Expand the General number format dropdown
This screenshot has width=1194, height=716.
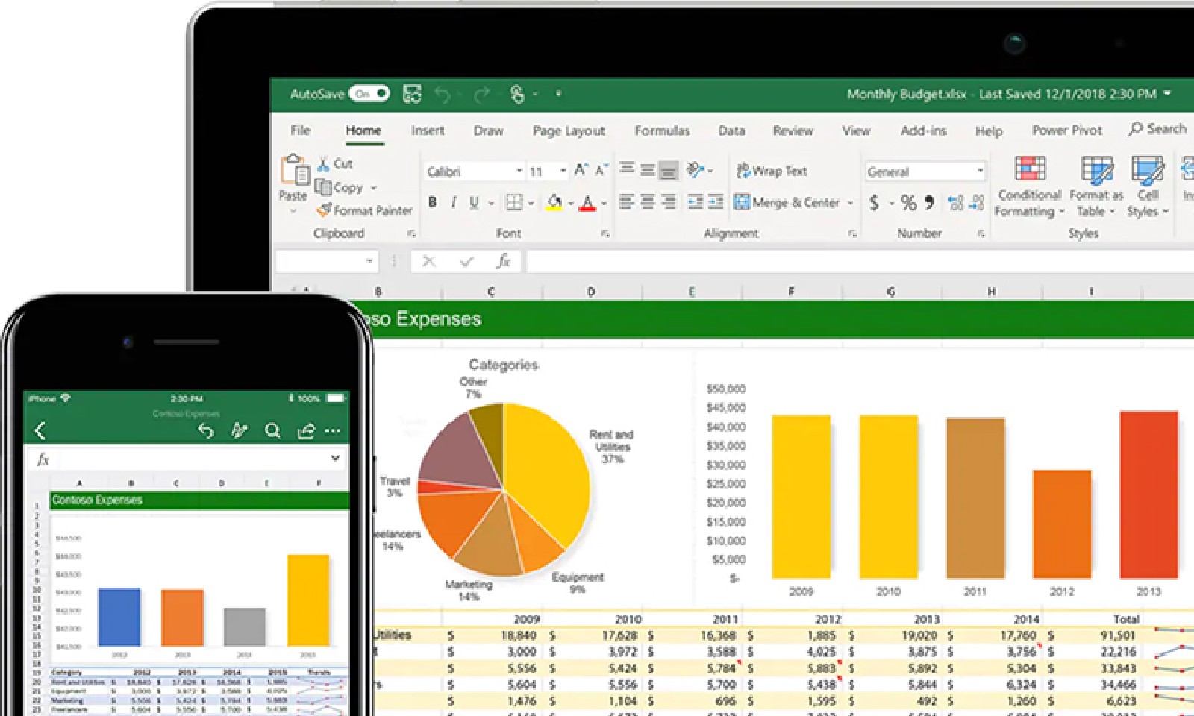point(979,172)
